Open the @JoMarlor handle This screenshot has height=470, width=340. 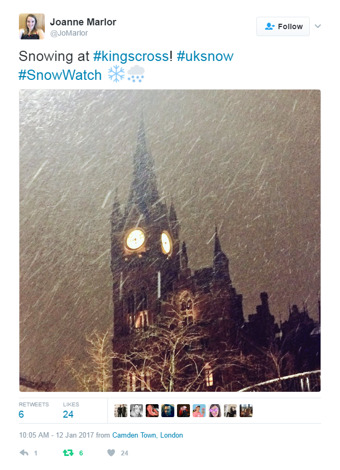coord(69,33)
